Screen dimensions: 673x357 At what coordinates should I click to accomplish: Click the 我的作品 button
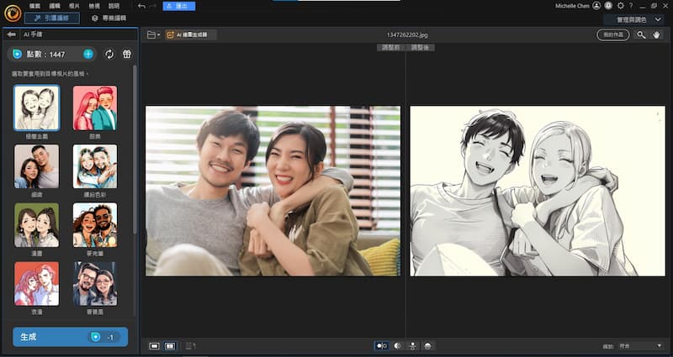[612, 35]
